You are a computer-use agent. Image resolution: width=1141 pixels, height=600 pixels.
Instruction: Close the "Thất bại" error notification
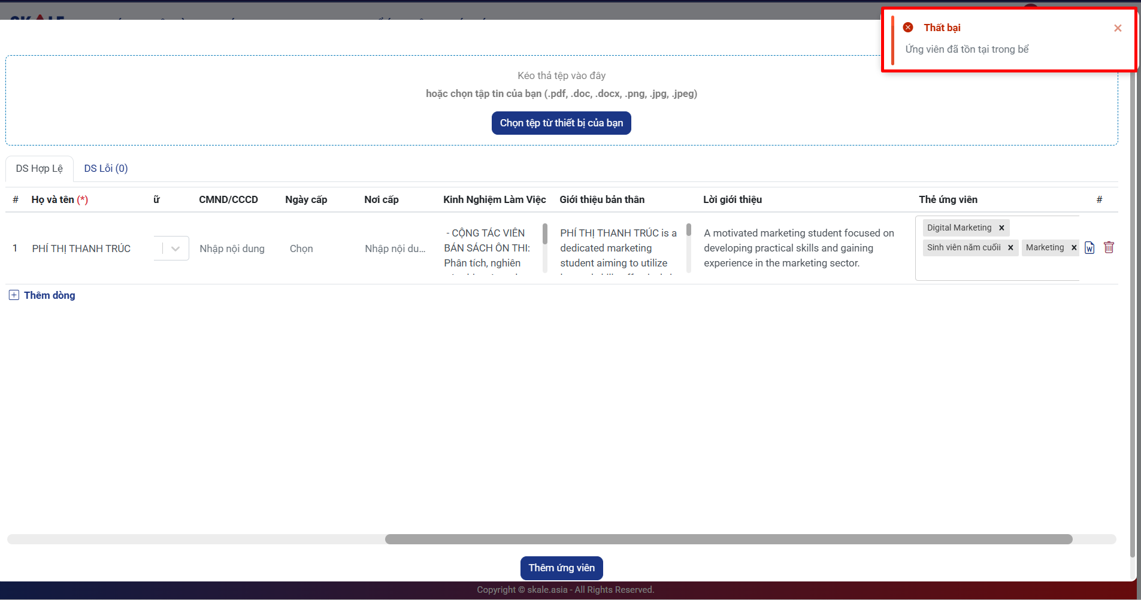point(1117,28)
